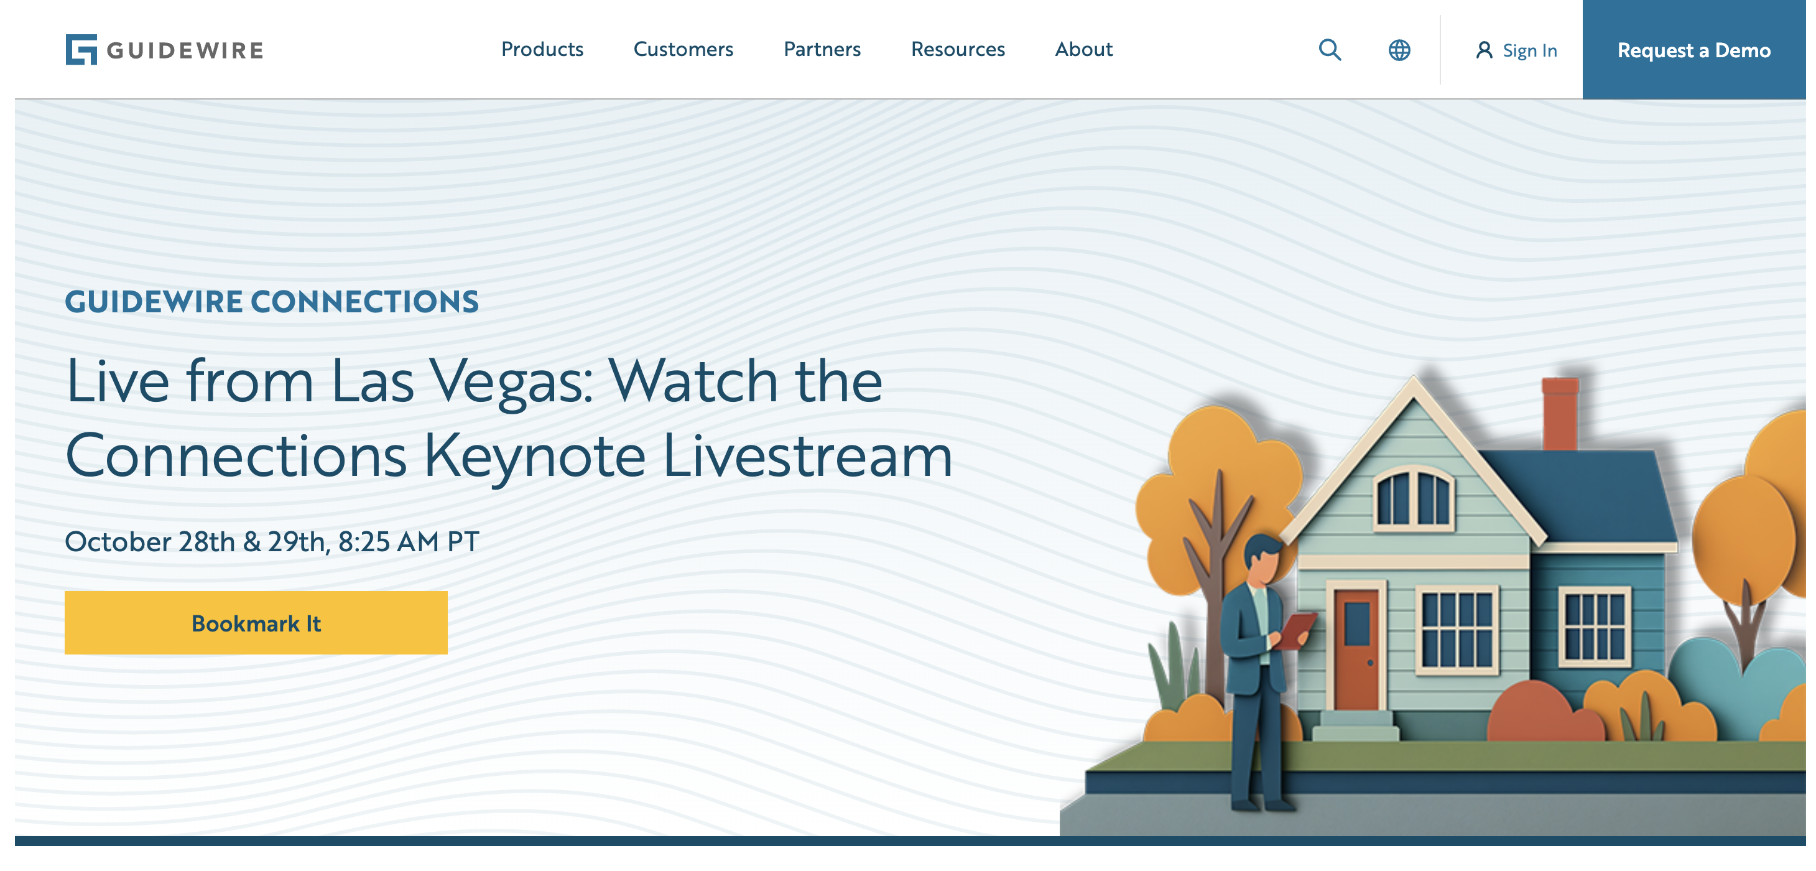
Task: Click the Sign In person icon
Action: pos(1485,49)
